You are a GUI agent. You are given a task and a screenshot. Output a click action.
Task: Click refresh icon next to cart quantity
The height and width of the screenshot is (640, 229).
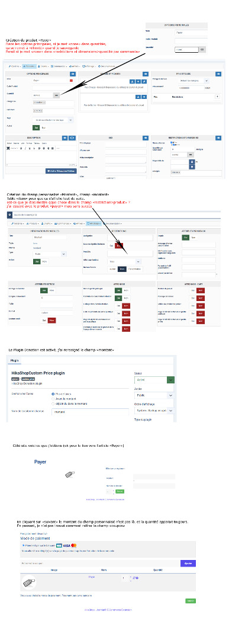135,578
